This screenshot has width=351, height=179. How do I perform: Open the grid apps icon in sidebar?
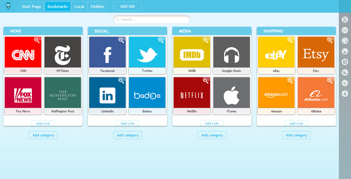(x=345, y=20)
